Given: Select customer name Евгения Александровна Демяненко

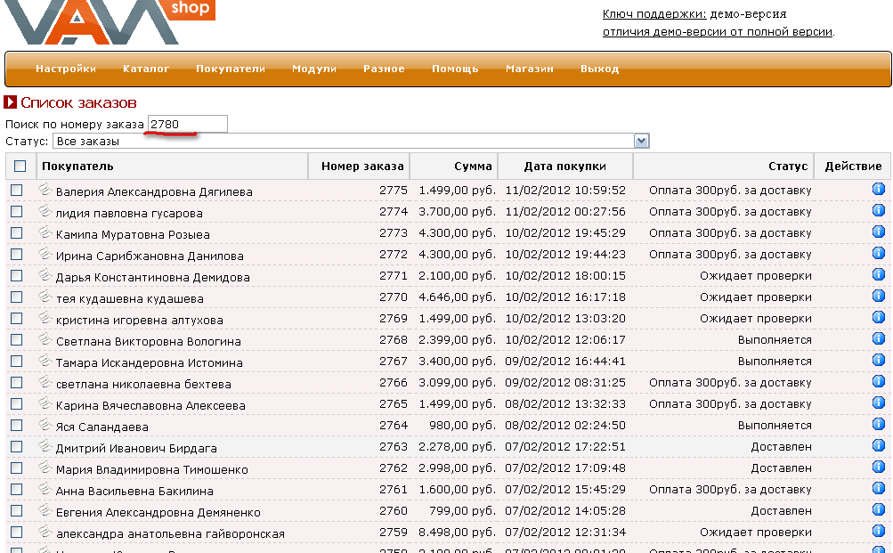Looking at the screenshot, I should point(158,512).
